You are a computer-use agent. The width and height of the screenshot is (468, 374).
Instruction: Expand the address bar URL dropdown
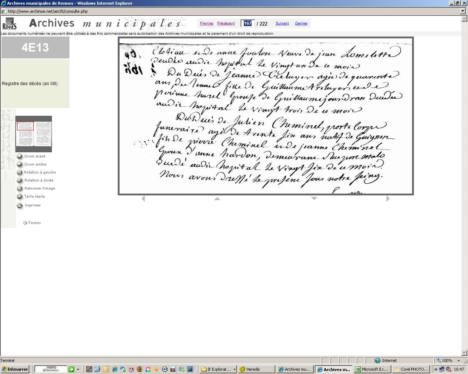463,11
